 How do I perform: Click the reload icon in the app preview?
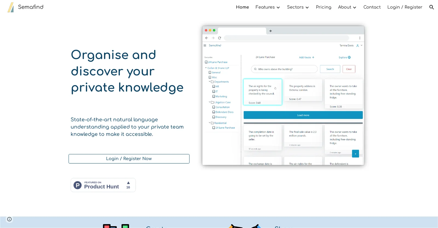[x=220, y=38]
